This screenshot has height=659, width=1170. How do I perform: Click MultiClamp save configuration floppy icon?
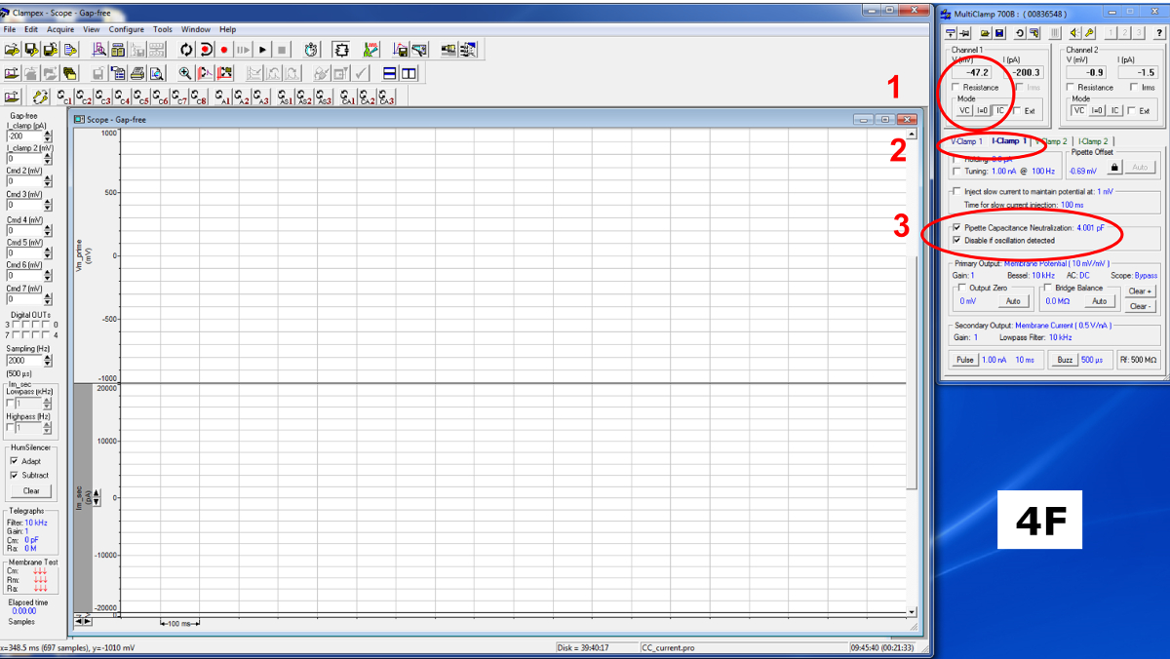(999, 33)
